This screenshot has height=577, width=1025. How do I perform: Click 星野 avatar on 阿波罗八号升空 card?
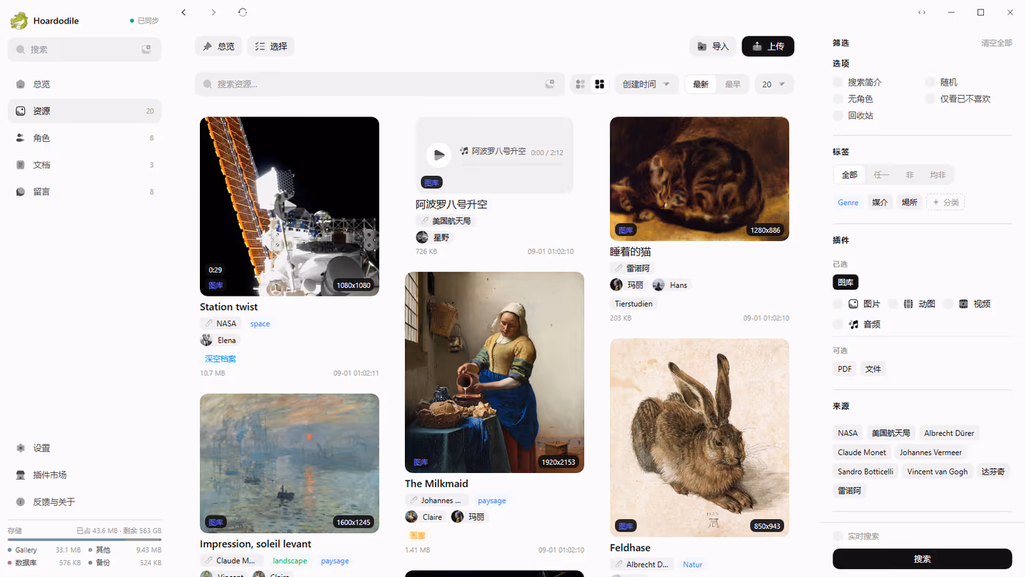[422, 237]
